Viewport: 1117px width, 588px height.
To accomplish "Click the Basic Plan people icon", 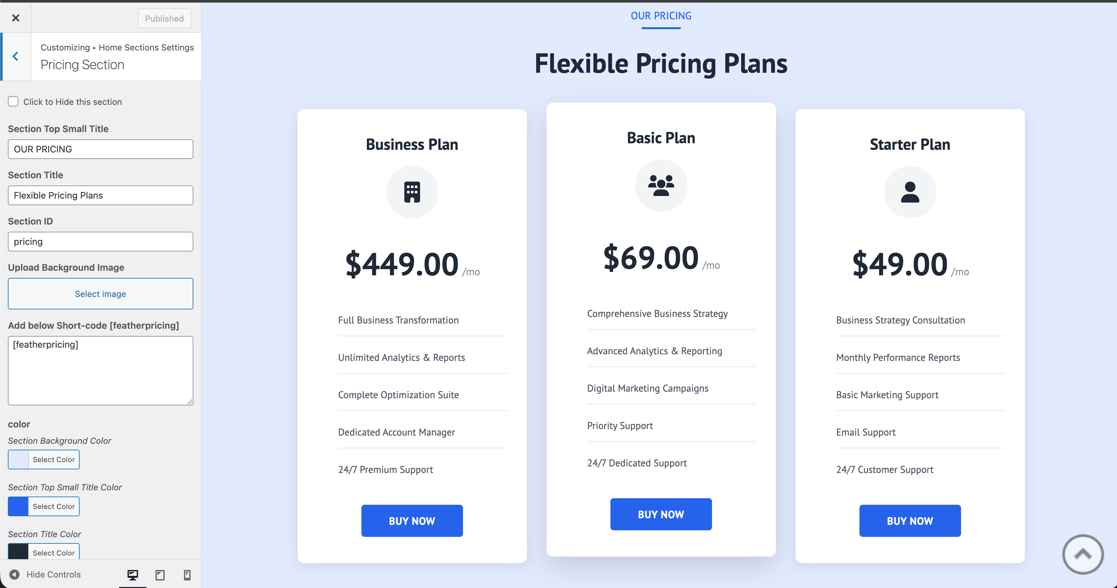I will [661, 185].
